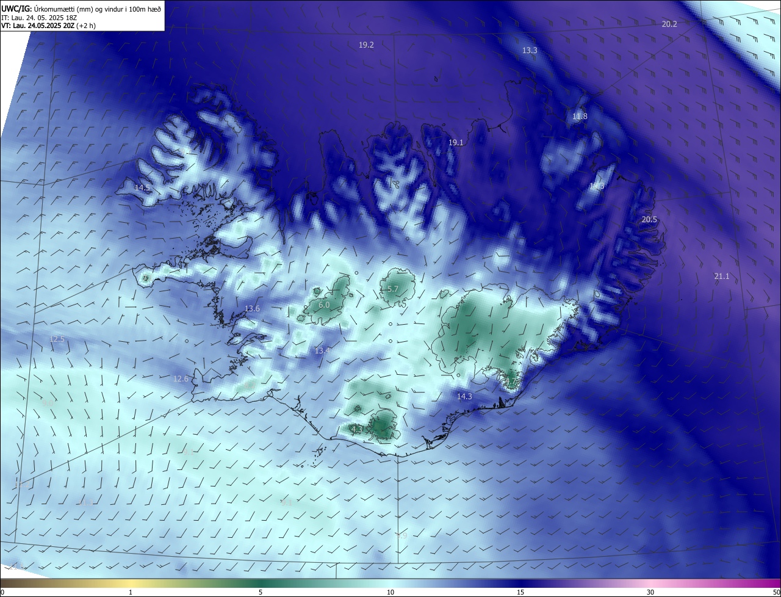This screenshot has height=597, width=781.
Task: Click the 11.8 value label
Action: click(x=580, y=116)
